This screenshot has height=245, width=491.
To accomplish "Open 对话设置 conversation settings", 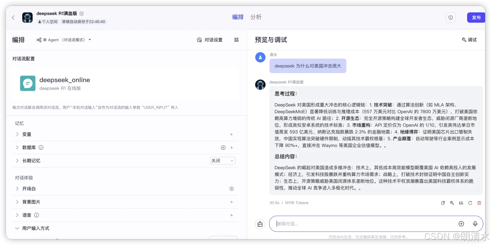I will (209, 40).
